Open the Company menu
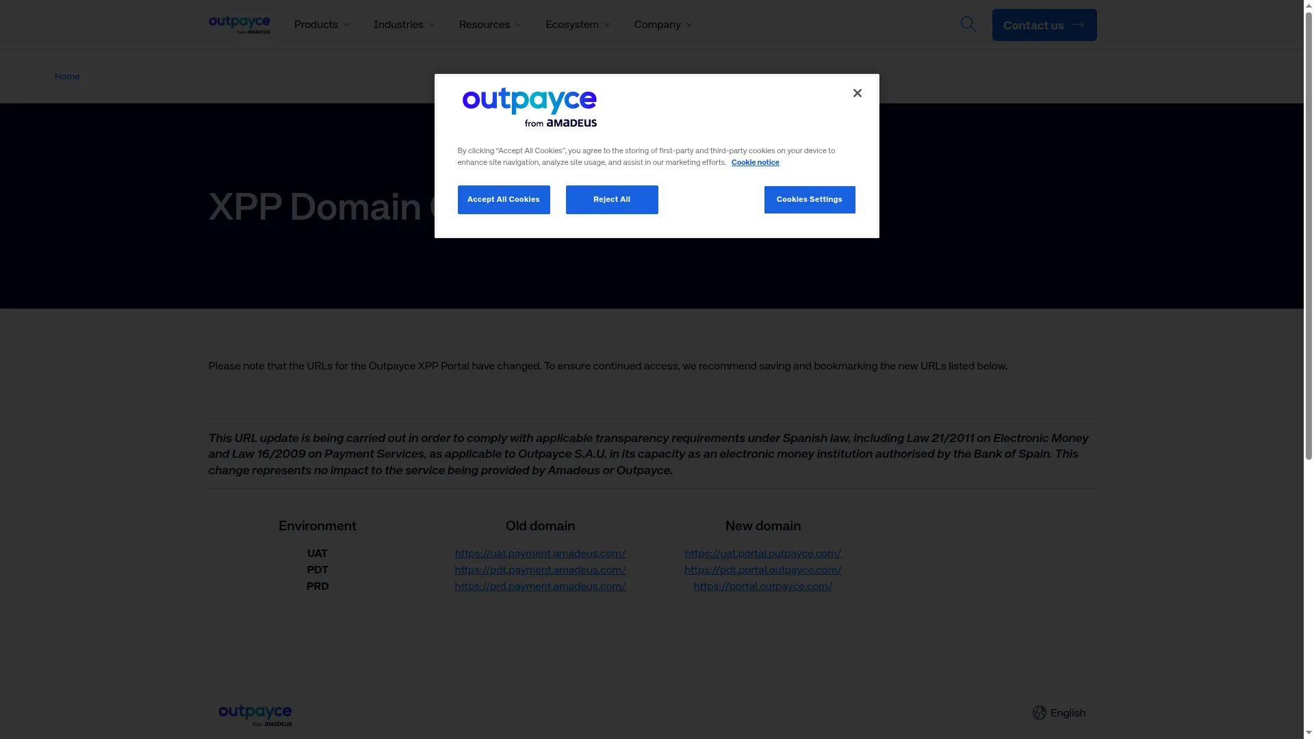 (663, 25)
